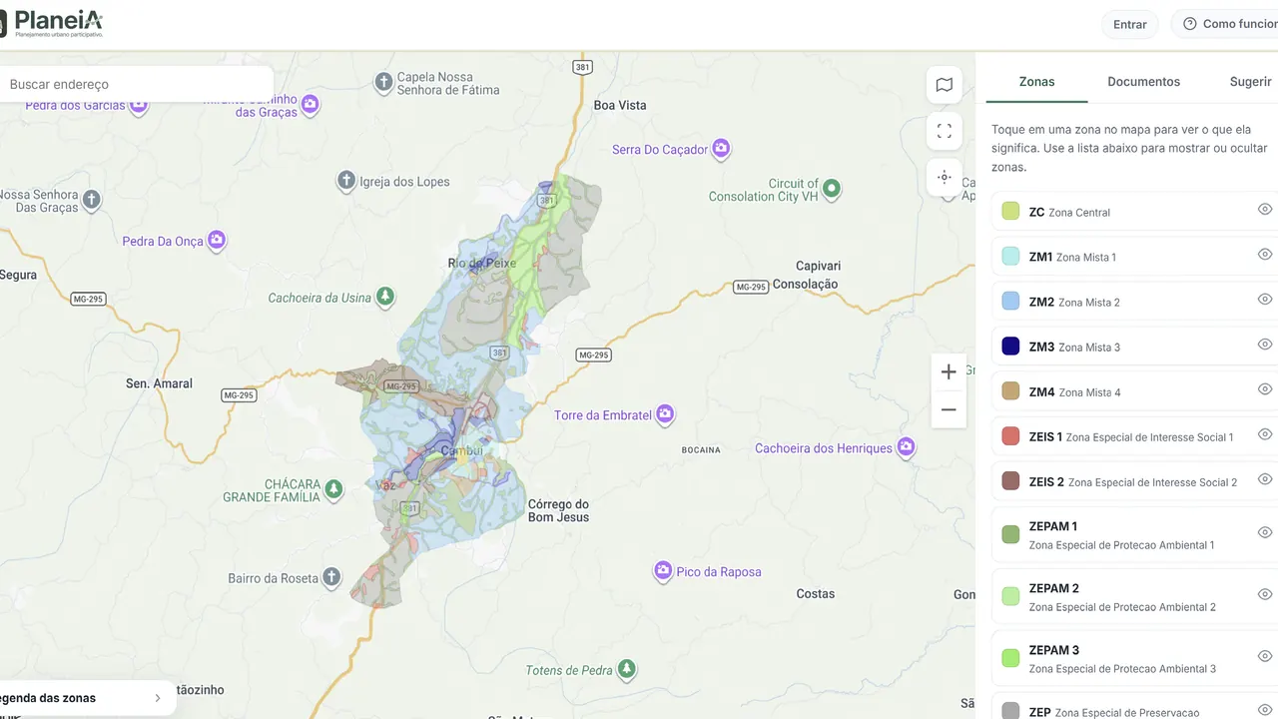This screenshot has width=1278, height=719.
Task: Hide ZM1 Zona Mista 1 layer
Action: click(1265, 255)
